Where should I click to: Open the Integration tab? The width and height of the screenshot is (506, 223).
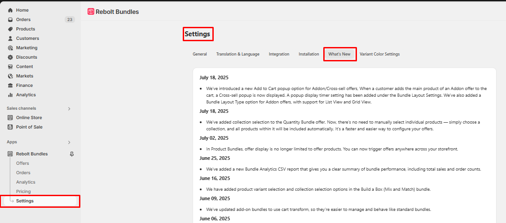click(279, 54)
